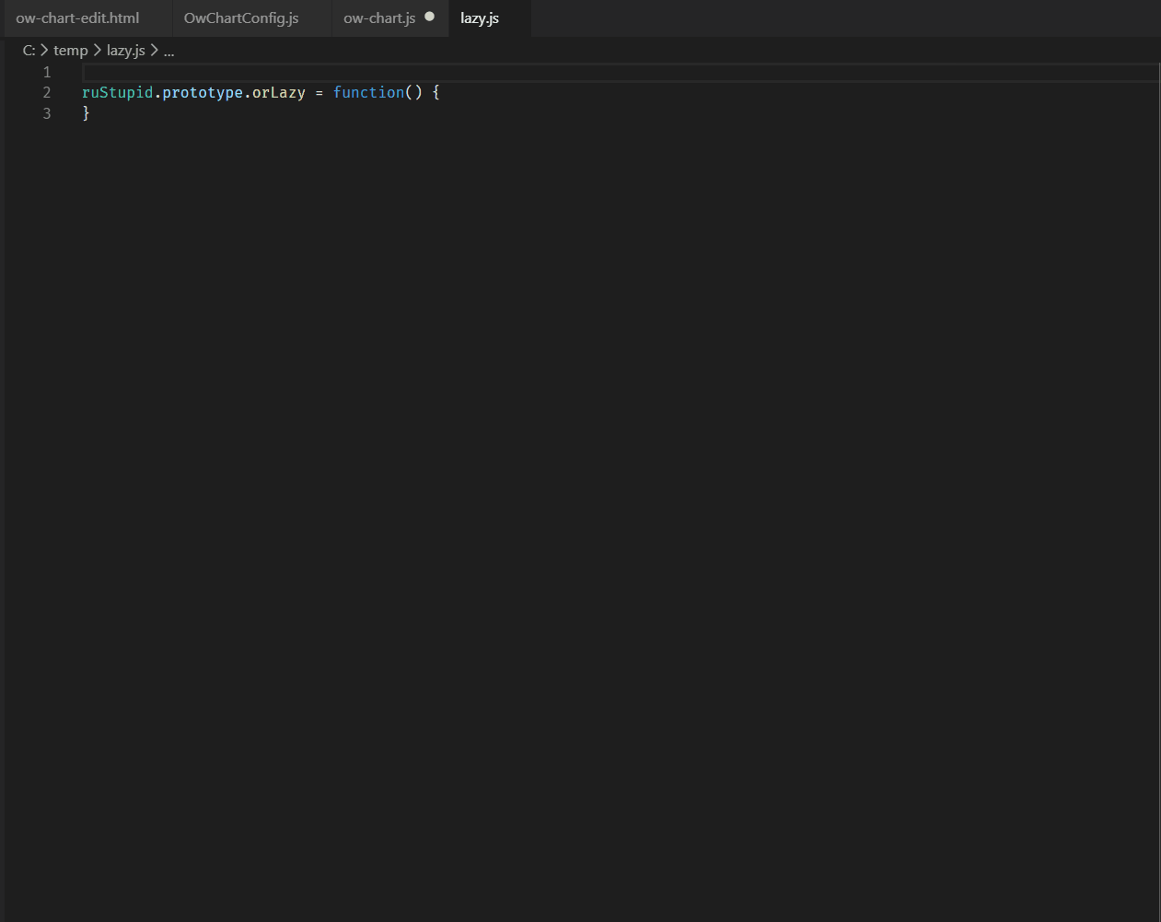Click the orLazy method name
This screenshot has width=1161, height=922.
coord(282,92)
